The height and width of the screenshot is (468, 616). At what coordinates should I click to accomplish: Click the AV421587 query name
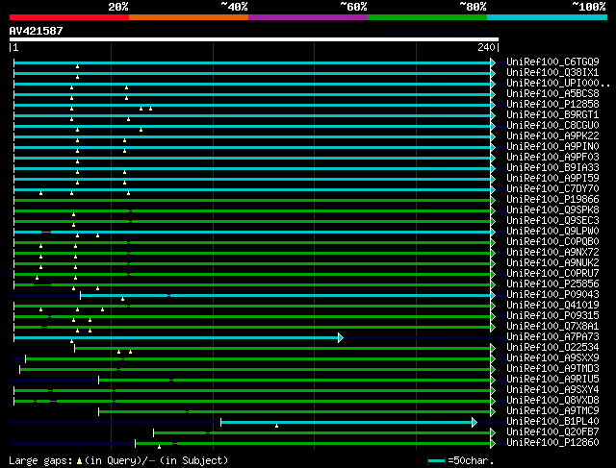tap(36, 31)
